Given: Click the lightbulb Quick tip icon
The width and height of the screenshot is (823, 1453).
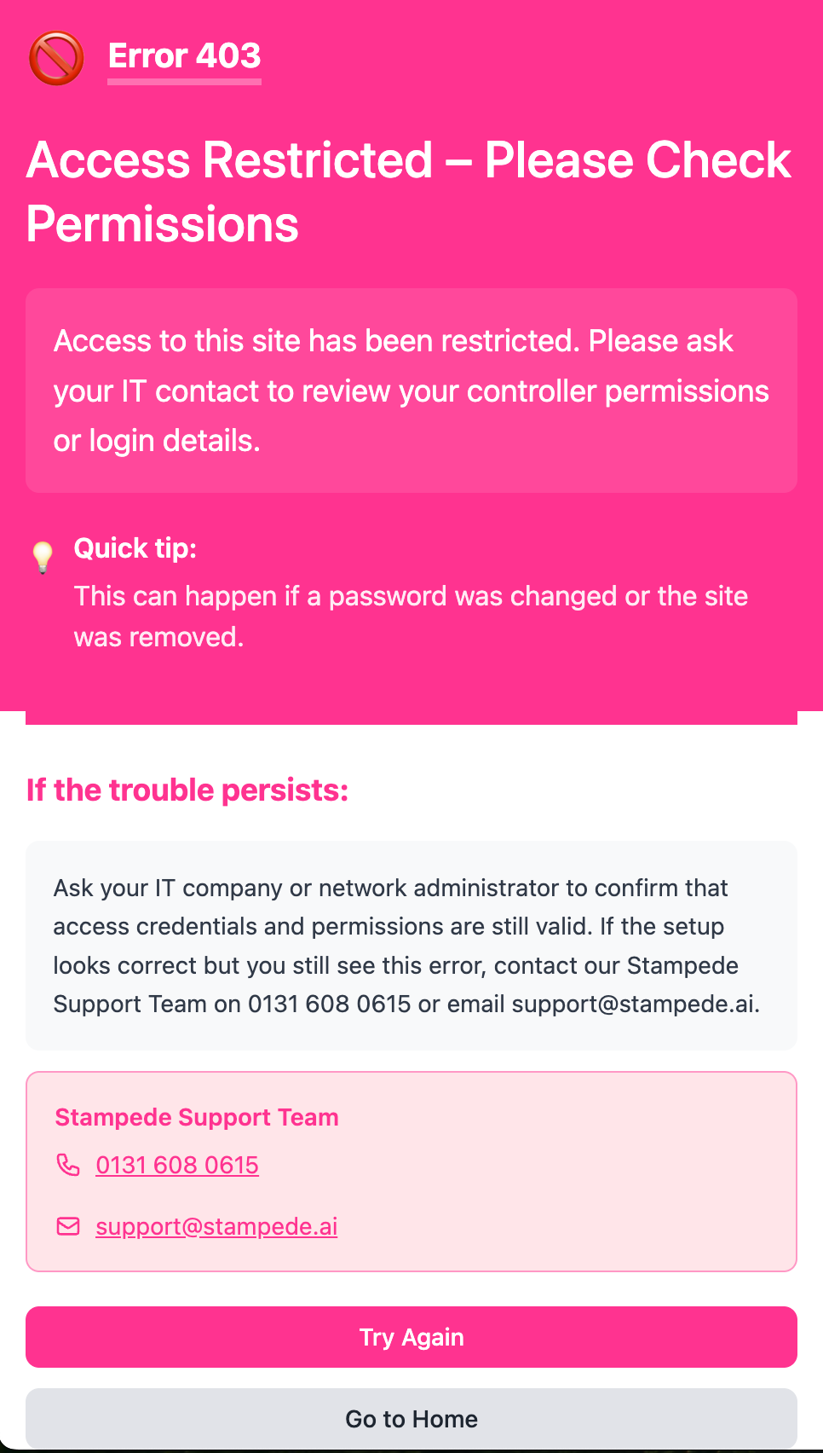Looking at the screenshot, I should pos(43,557).
